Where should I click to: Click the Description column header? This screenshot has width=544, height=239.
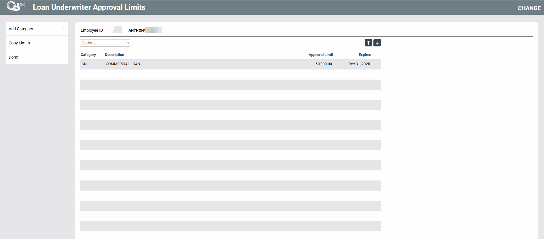coord(114,55)
